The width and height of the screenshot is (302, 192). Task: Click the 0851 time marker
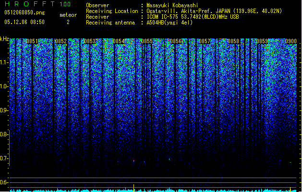(32, 41)
